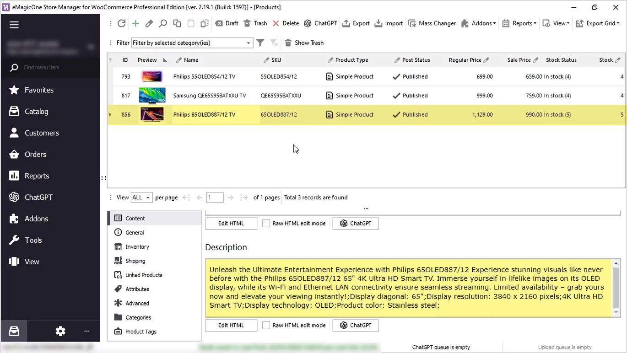Viewport: 627px width, 353px height.
Task: Click the Philips 65OLED887 product thumbnail
Action: point(152,114)
